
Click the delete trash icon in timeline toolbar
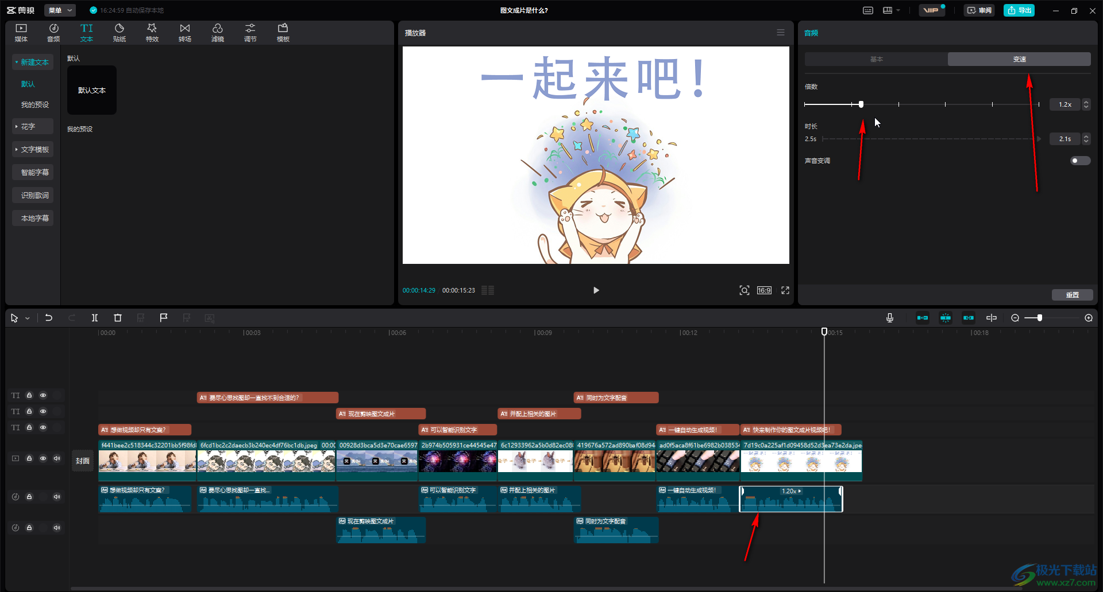click(x=118, y=318)
